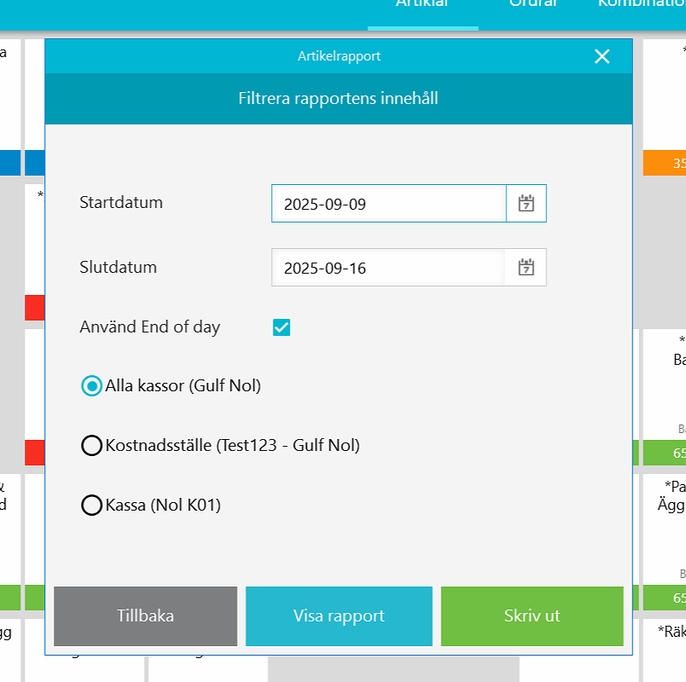Click the Använd End of day label
Image resolution: width=686 pixels, height=682 pixels.
(150, 327)
